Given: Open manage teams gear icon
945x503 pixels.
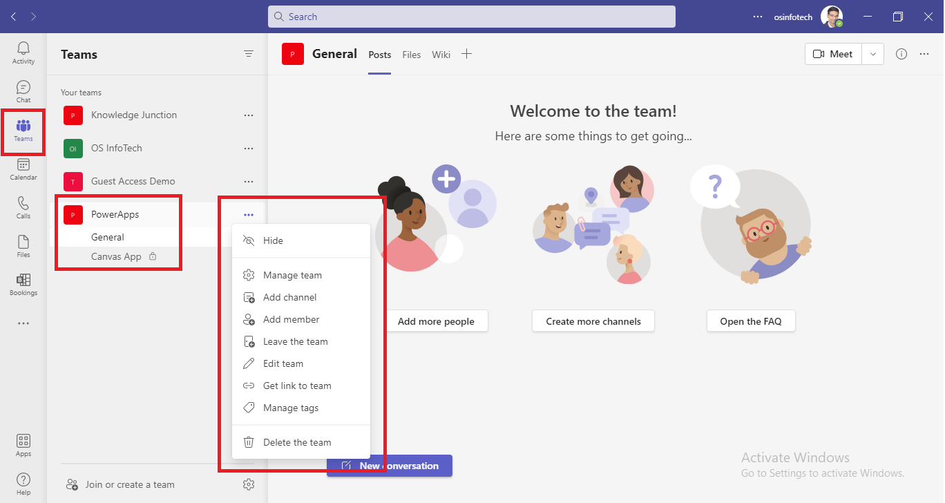Looking at the screenshot, I should (249, 484).
